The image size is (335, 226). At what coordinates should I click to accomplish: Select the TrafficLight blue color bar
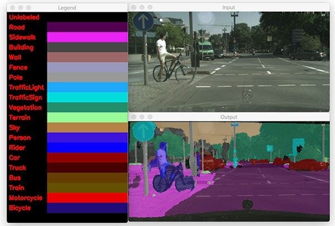pyautogui.click(x=87, y=87)
